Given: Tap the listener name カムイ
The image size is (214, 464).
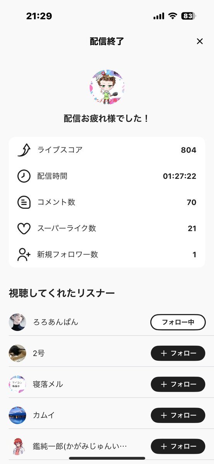Looking at the screenshot, I should click(x=44, y=415).
